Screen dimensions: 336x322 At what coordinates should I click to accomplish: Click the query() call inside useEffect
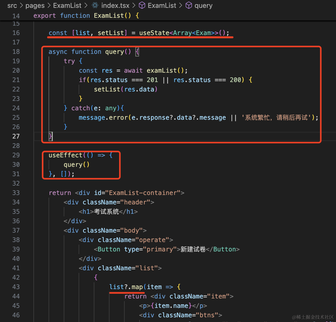click(76, 165)
